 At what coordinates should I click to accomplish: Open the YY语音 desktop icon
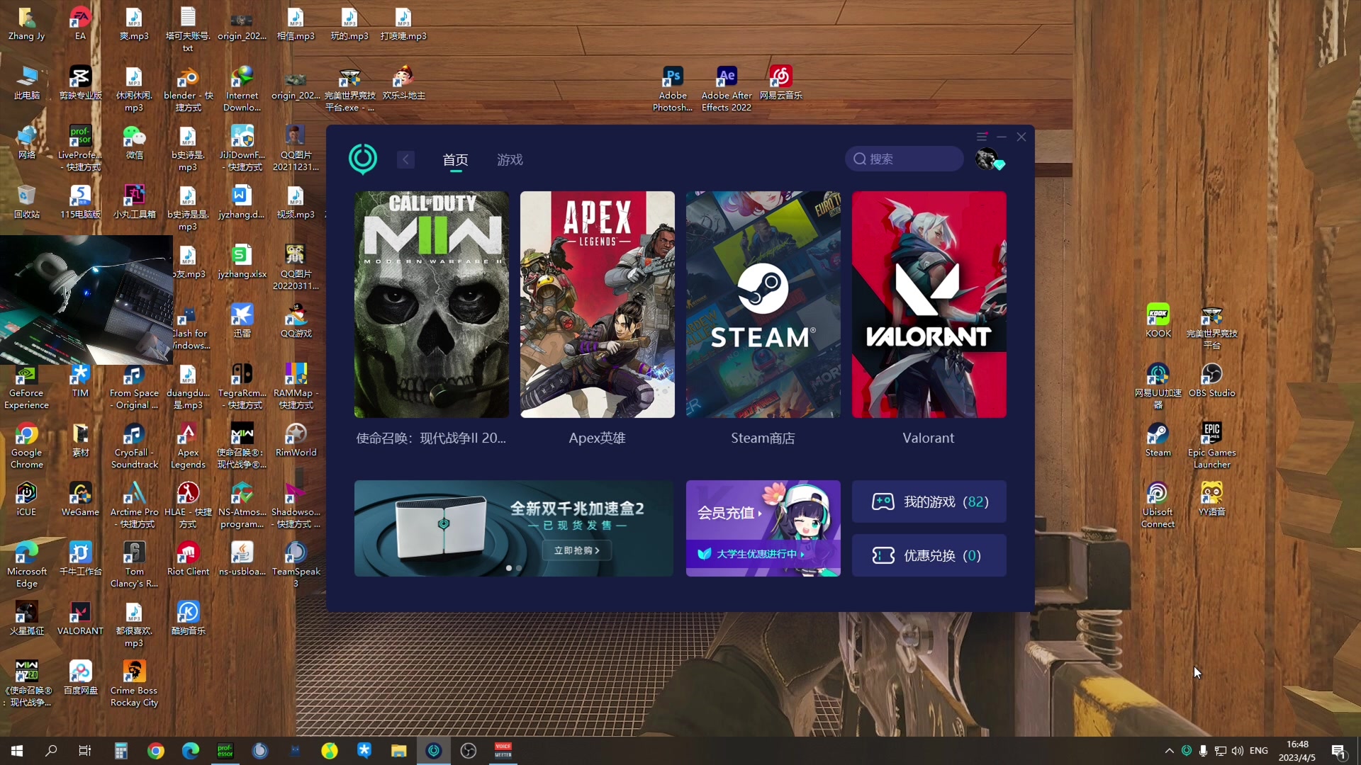(x=1211, y=499)
